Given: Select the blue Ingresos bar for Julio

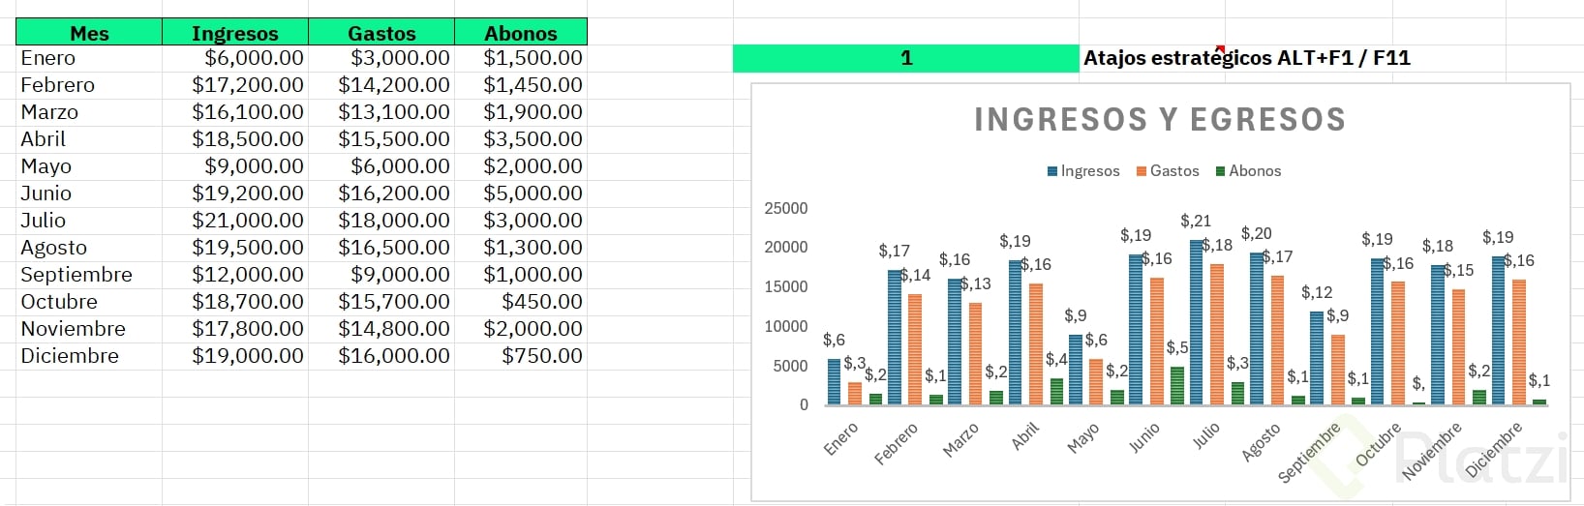Looking at the screenshot, I should 1197,322.
